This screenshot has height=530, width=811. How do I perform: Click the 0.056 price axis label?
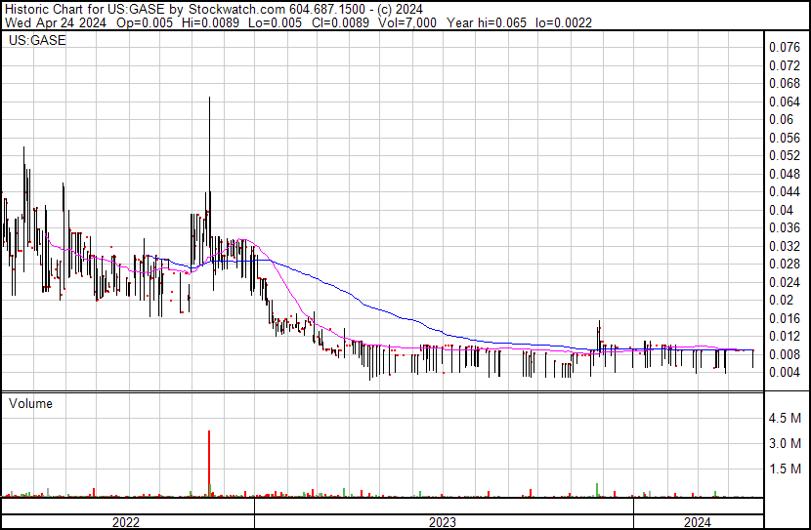click(785, 138)
